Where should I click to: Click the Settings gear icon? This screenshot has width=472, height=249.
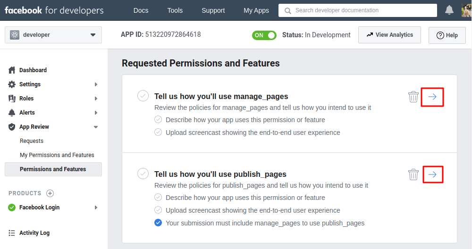click(x=12, y=84)
